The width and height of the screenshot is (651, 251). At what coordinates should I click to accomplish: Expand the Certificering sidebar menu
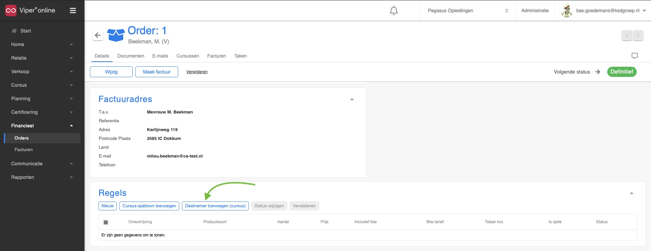coord(42,112)
